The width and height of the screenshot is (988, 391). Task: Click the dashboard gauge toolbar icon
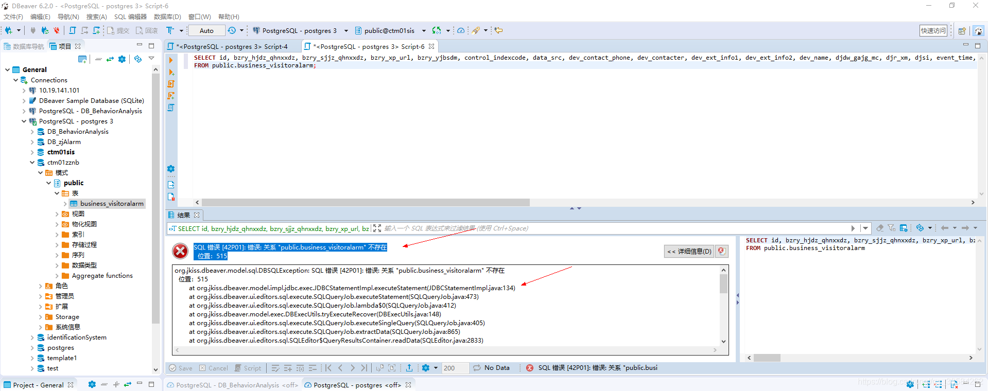point(461,30)
